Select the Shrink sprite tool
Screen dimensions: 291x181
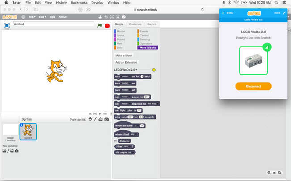pos(118,17)
